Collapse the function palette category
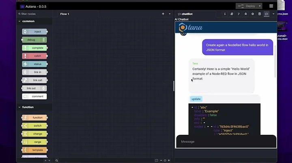The image size is (292, 163). [19, 107]
